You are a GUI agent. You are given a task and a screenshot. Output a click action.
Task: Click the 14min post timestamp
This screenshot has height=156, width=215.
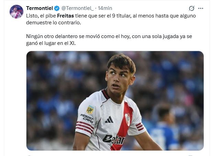pos(105,8)
